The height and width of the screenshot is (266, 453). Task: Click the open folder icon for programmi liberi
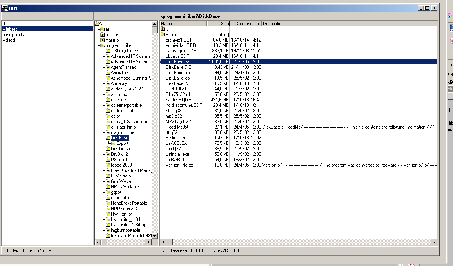point(103,45)
